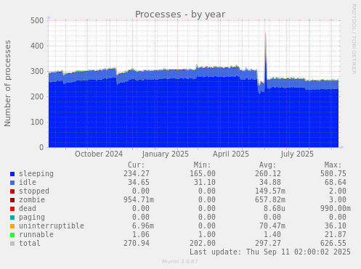
Task: Click sleeping maximum value 580.75
Action: pyautogui.click(x=333, y=174)
